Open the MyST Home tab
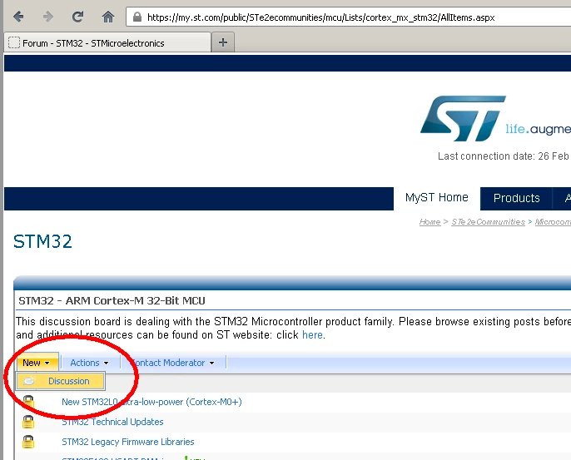This screenshot has width=571, height=460. tap(437, 197)
